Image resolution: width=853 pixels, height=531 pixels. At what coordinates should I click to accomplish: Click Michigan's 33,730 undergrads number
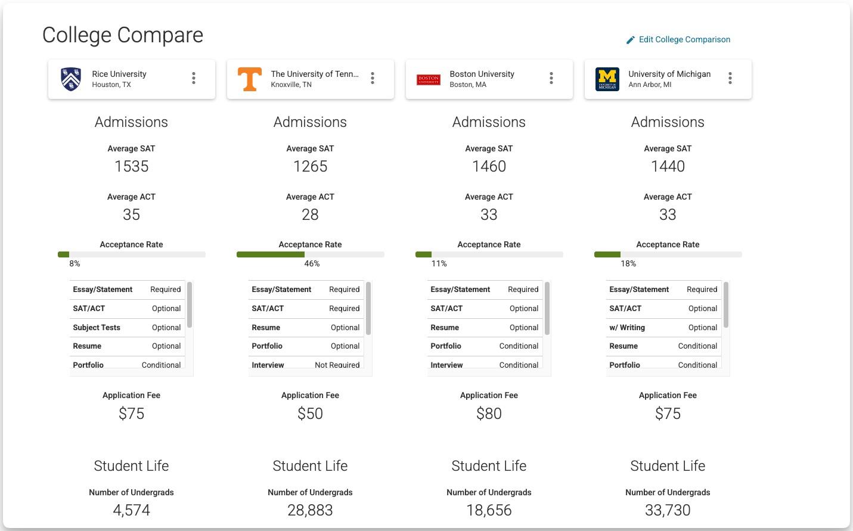pyautogui.click(x=668, y=510)
